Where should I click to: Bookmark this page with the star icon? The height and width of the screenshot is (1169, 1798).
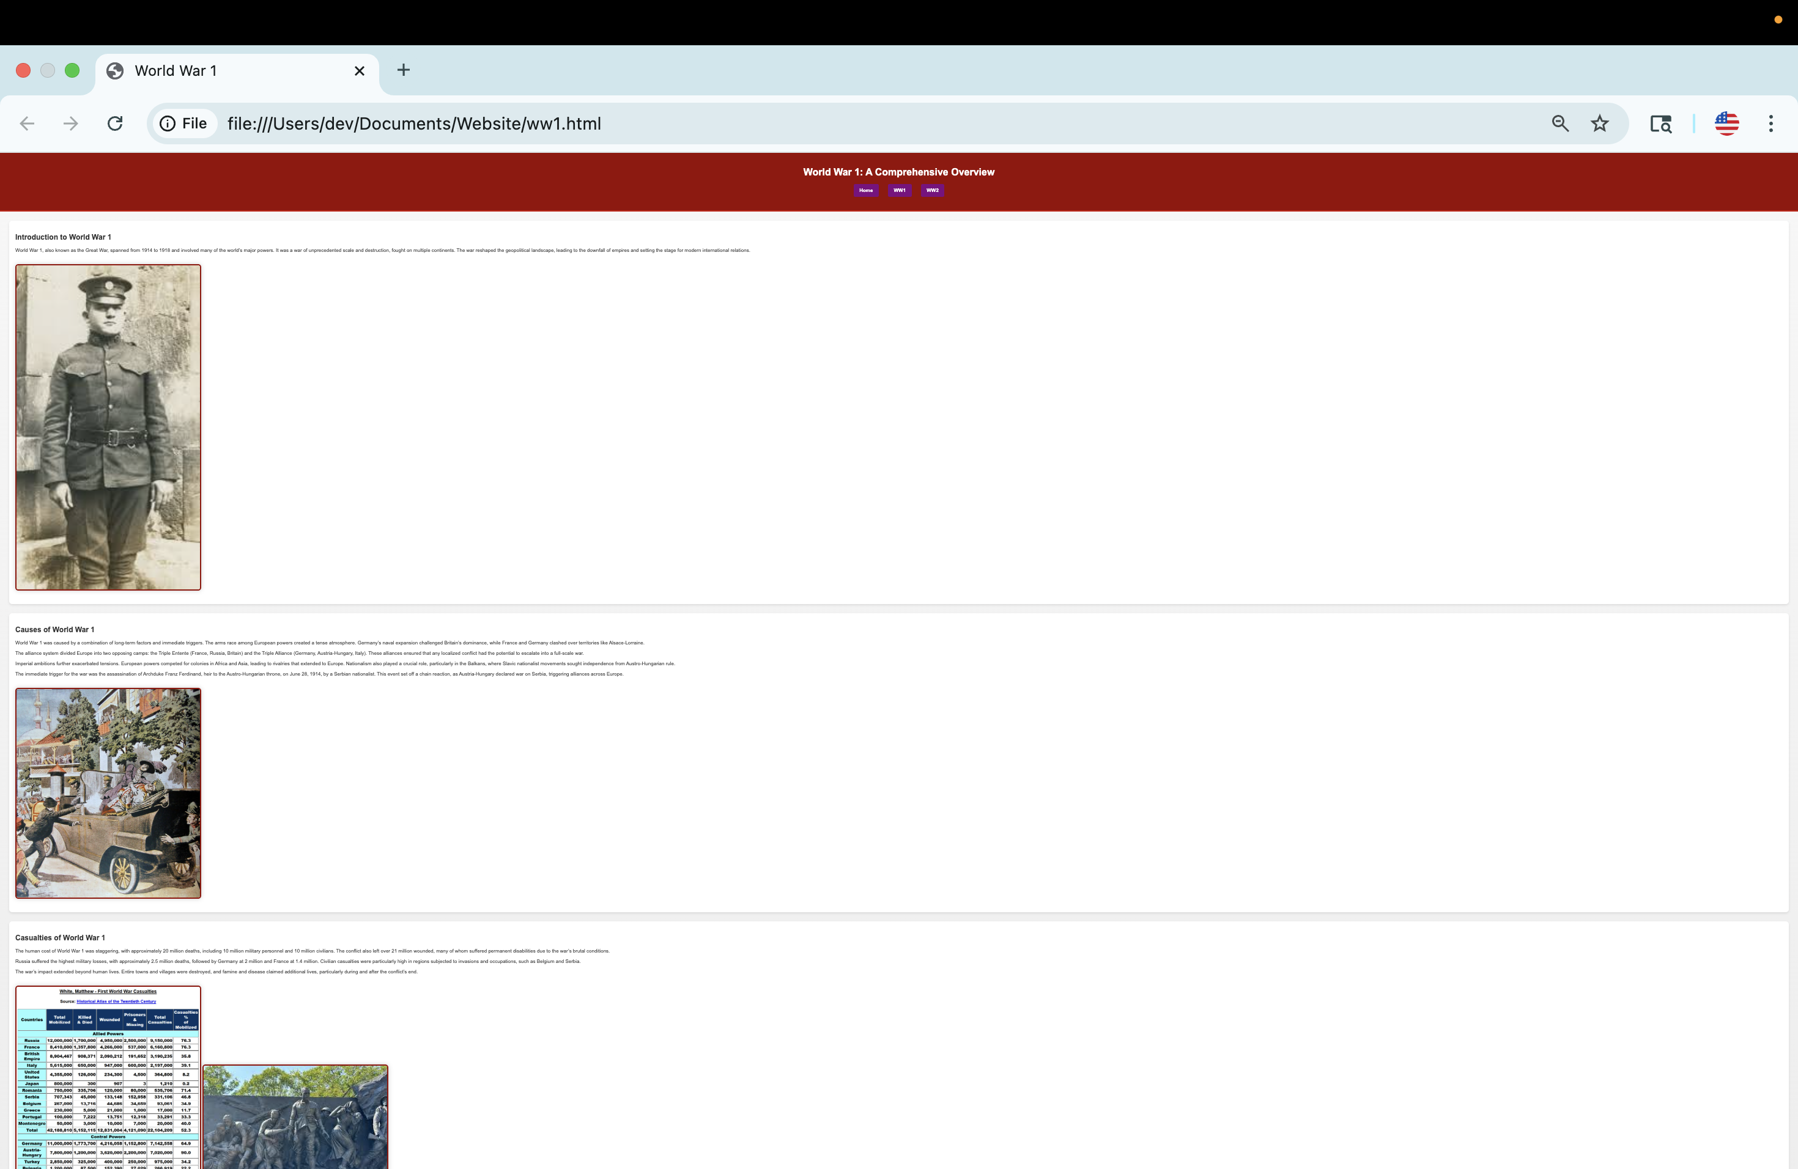click(1599, 123)
